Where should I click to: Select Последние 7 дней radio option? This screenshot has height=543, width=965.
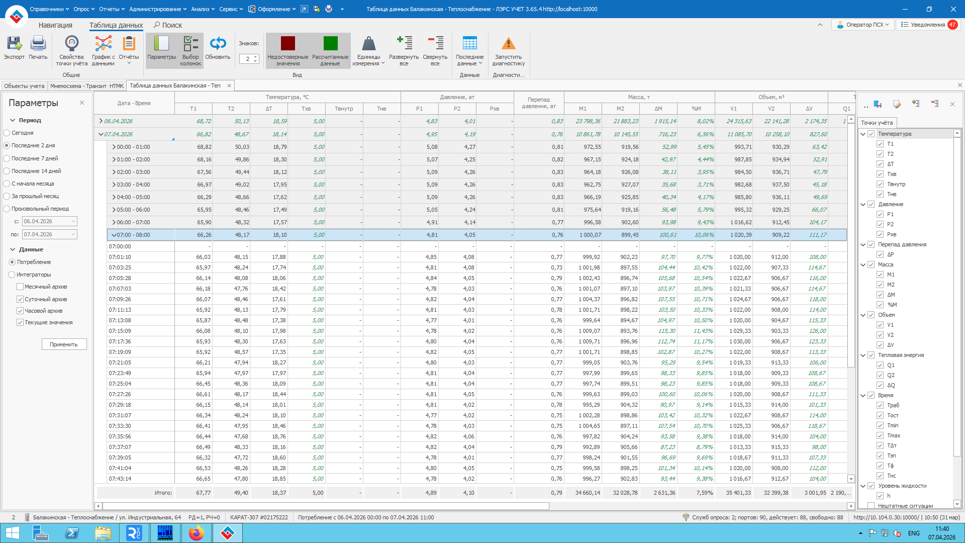coord(7,158)
